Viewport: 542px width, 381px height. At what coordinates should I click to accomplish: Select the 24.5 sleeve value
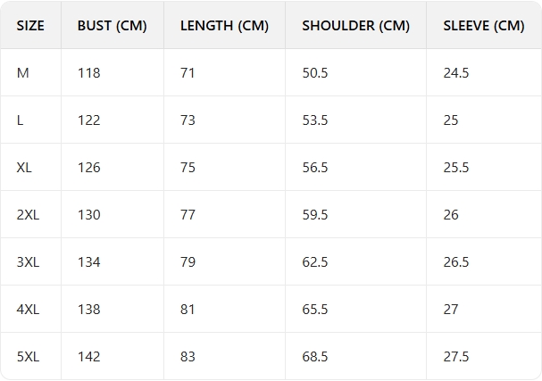pyautogui.click(x=455, y=73)
